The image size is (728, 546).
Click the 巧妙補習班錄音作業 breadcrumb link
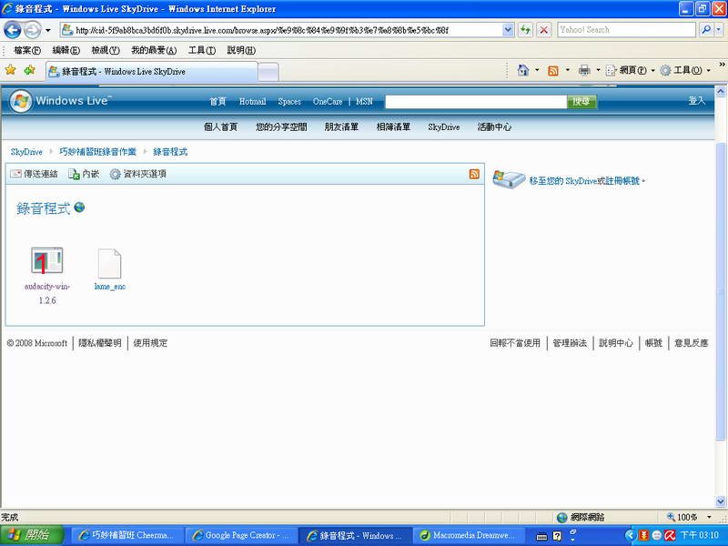(x=98, y=152)
